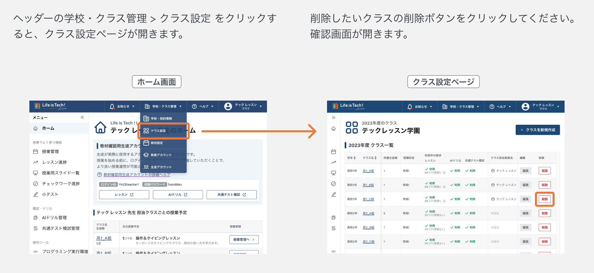This screenshot has height=273, width=594.
Task: Click 削除 button for 高1_C組 row
Action: point(544,199)
